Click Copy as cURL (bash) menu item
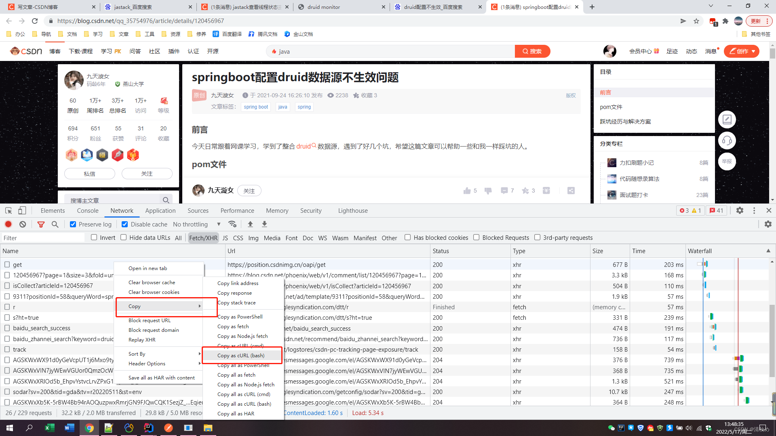Image resolution: width=776 pixels, height=436 pixels. [x=241, y=355]
